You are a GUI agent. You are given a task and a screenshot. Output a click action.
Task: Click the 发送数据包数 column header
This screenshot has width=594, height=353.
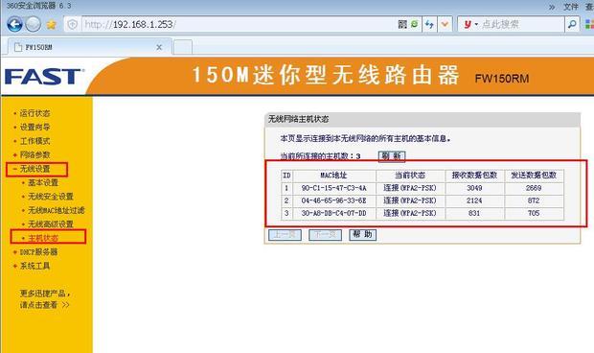coord(534,176)
